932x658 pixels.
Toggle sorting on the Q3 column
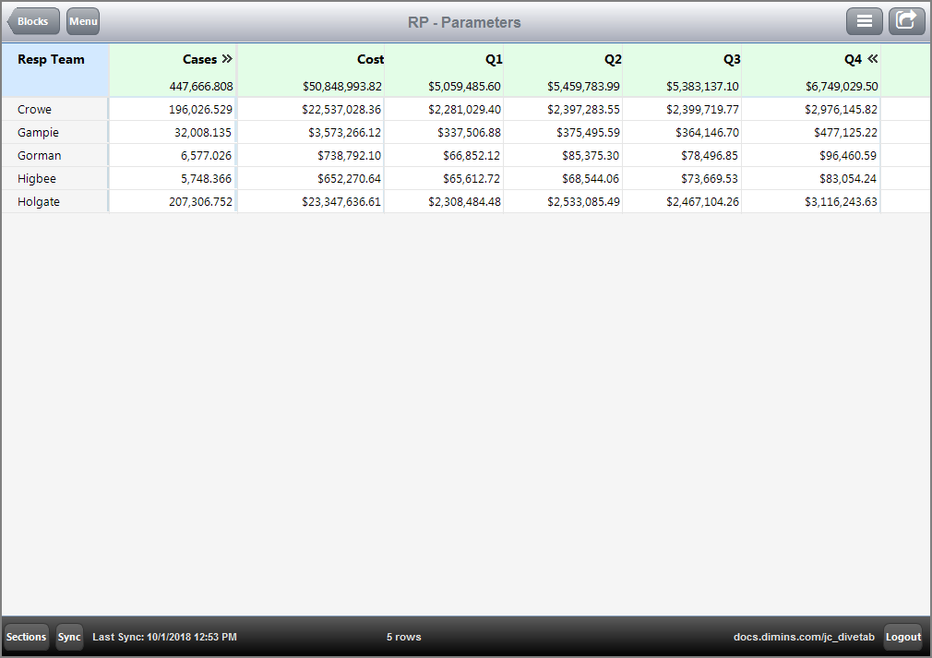tap(731, 58)
